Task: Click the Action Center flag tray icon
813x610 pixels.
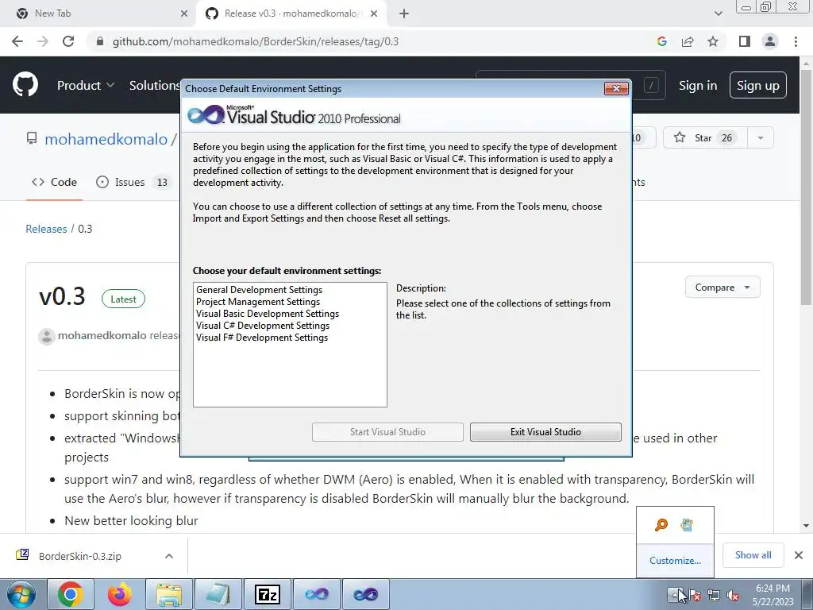Action: 695,596
